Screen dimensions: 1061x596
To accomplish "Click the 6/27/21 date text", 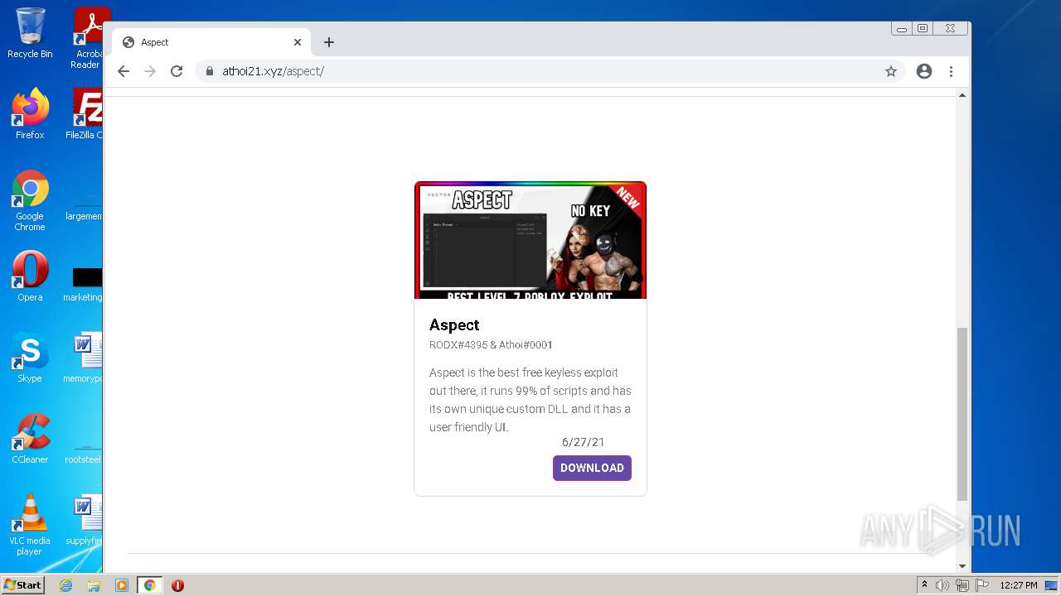I will coord(584,442).
